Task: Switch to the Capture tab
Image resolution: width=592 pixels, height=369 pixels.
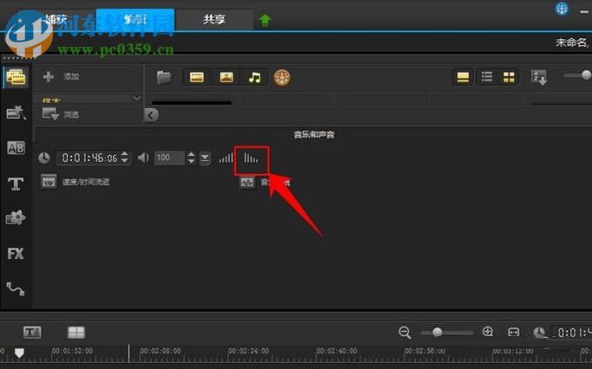Action: [56, 20]
